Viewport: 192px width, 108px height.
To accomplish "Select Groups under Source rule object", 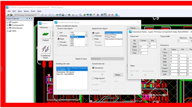I will click(59, 42).
